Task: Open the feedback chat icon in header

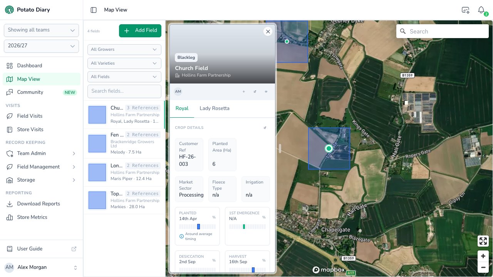Action: [465, 10]
